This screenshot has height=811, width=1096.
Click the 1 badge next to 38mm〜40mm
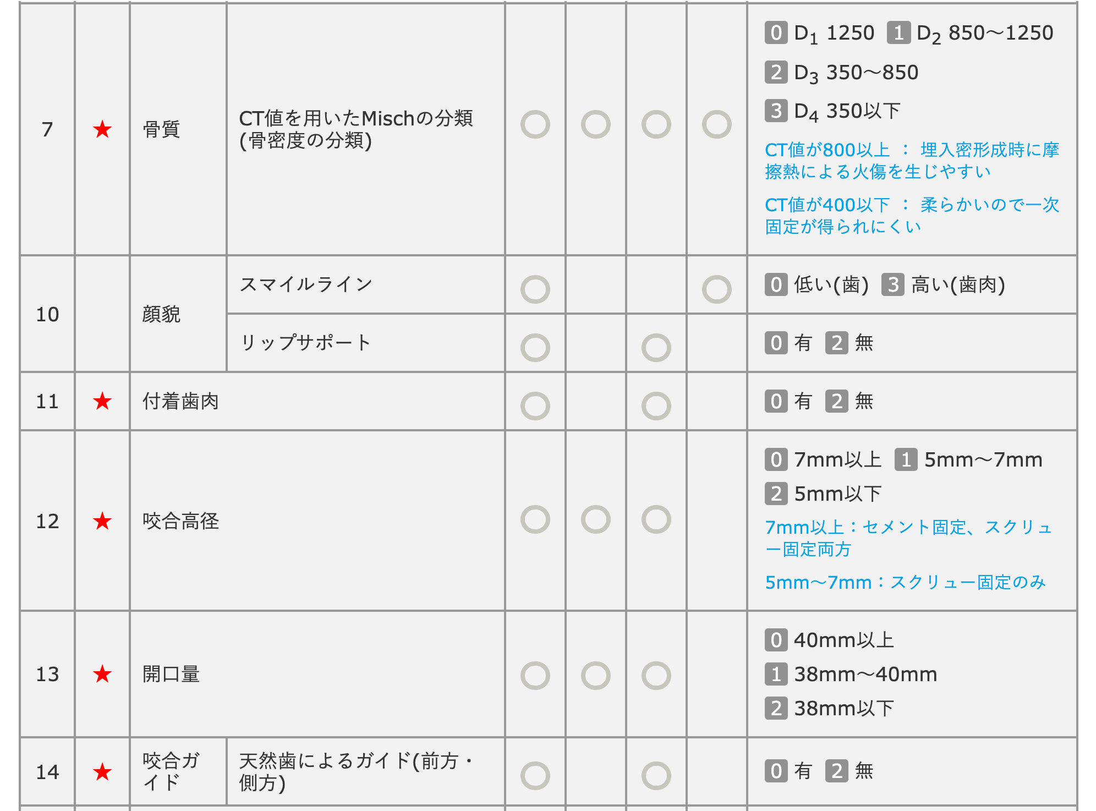tap(776, 674)
